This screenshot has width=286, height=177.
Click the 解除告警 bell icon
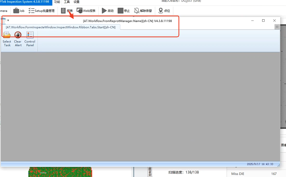[137, 11]
